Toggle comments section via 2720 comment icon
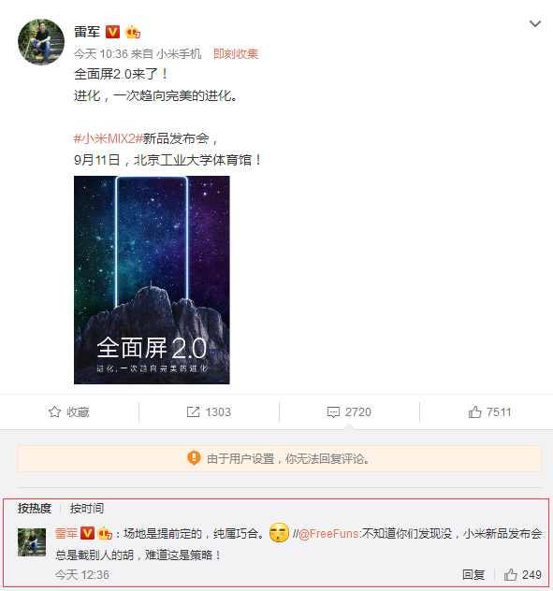The image size is (553, 591). (333, 412)
